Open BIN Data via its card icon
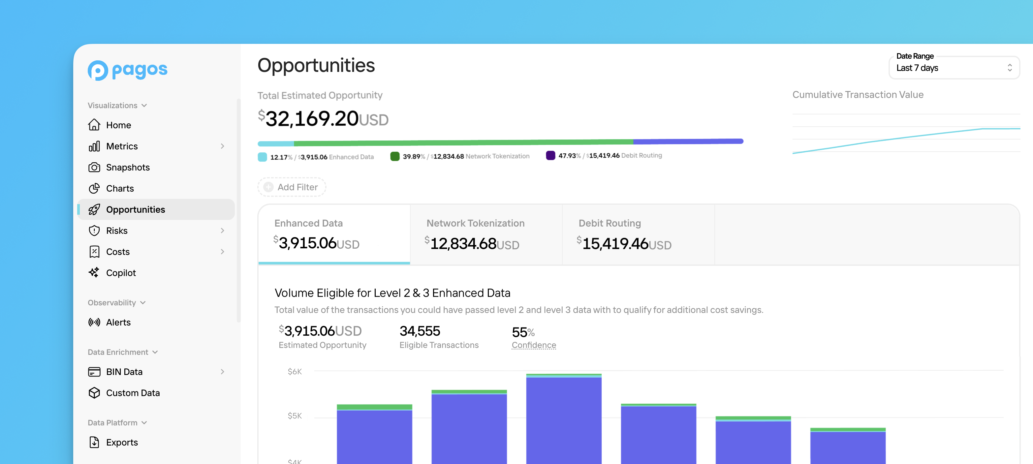The image size is (1033, 464). coord(94,372)
